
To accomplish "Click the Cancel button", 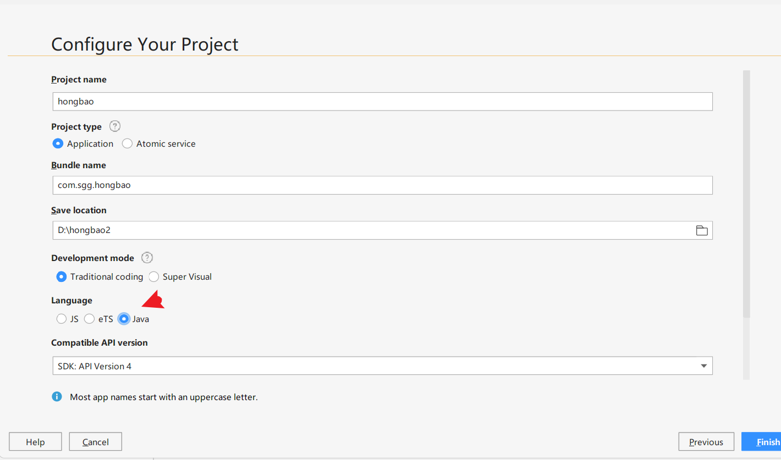I will tap(96, 442).
